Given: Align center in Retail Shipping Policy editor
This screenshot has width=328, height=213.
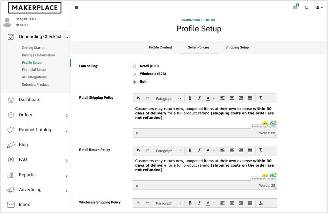Looking at the screenshot, I should 232,98.
